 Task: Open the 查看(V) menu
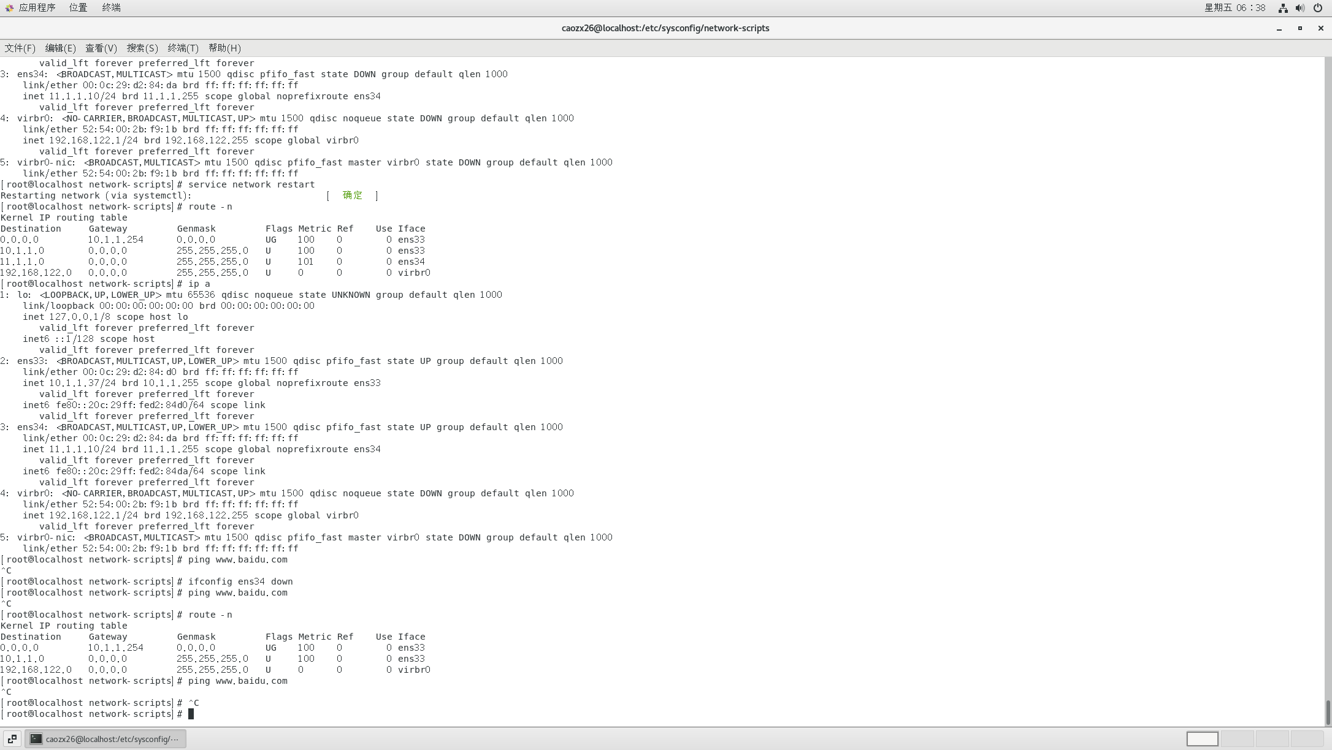(101, 48)
